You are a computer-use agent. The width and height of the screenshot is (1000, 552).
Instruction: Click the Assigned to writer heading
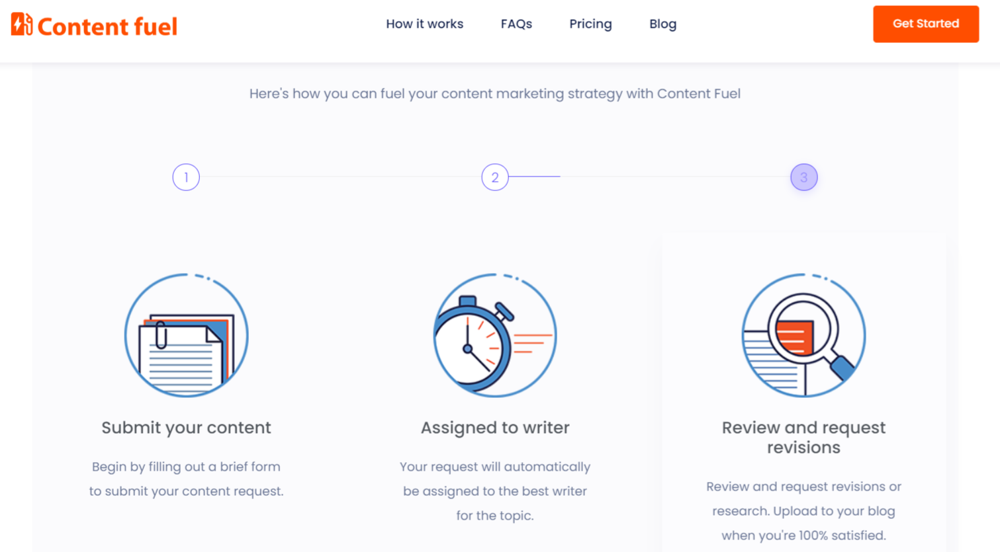tap(495, 428)
